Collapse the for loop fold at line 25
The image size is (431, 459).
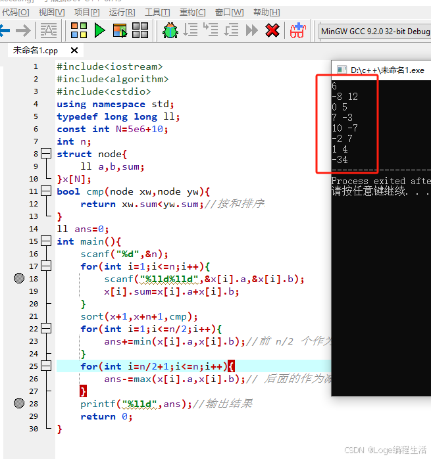[46, 366]
